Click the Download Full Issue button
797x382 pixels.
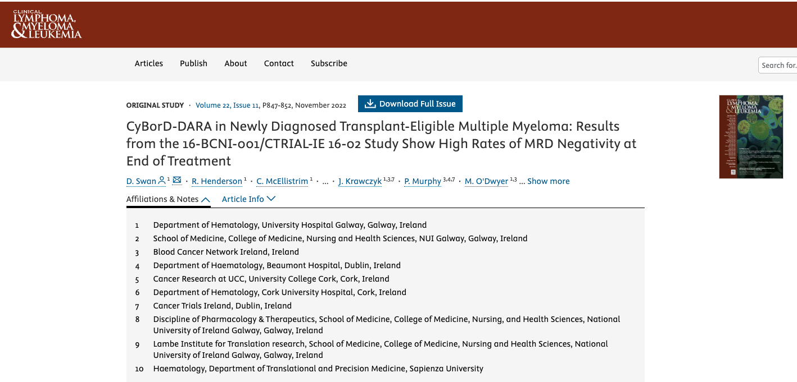[410, 104]
